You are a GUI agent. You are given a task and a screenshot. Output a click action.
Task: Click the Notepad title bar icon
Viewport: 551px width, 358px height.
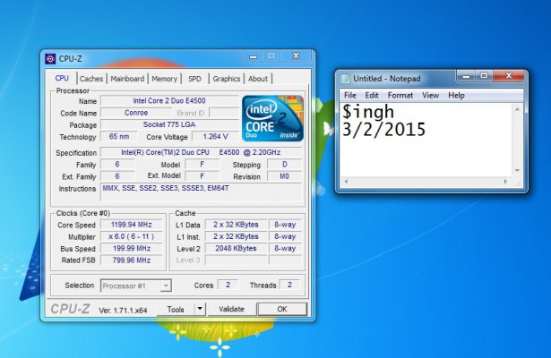346,79
